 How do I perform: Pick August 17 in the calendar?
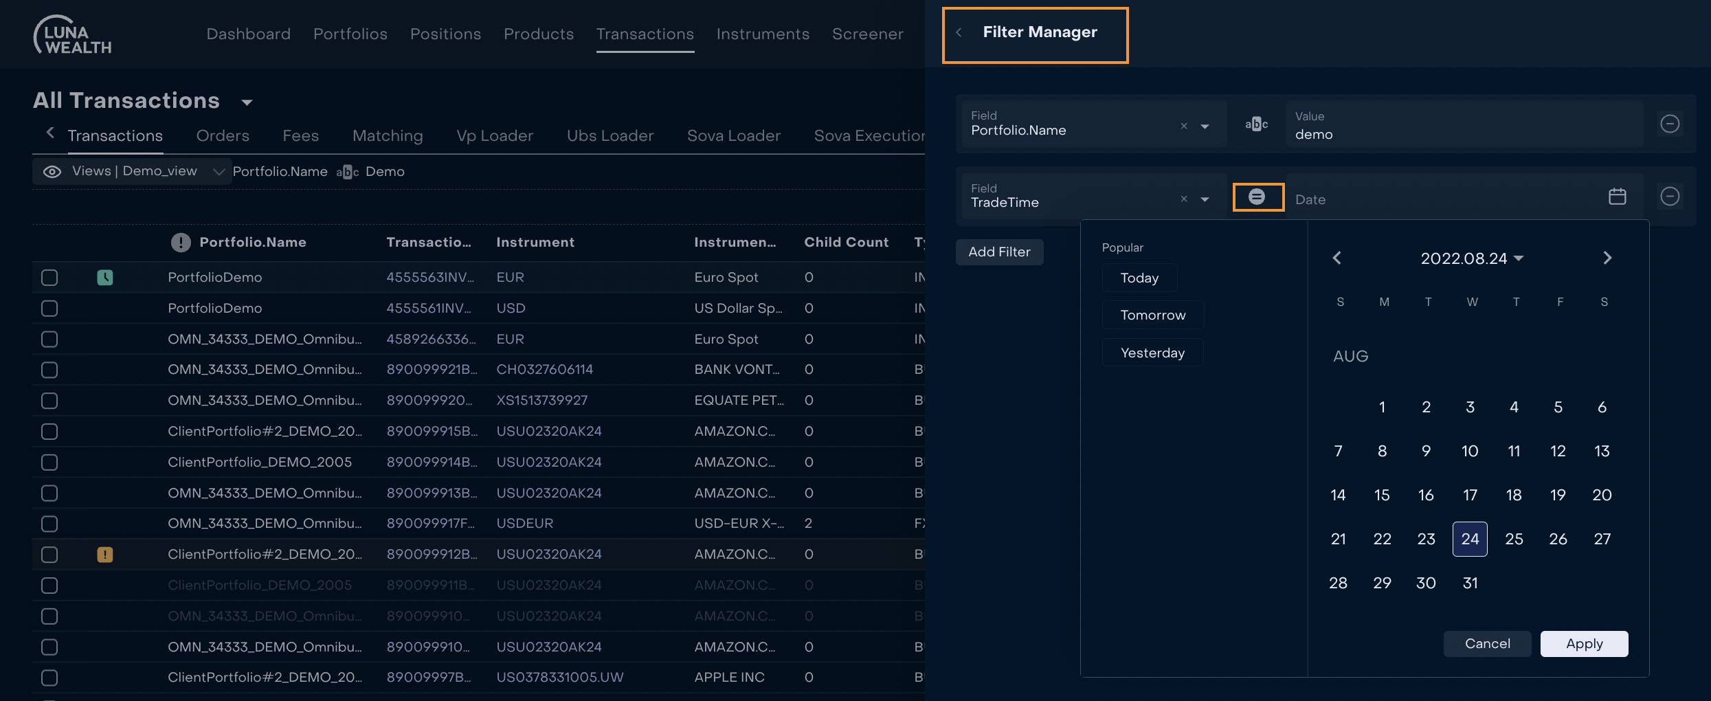1470,495
